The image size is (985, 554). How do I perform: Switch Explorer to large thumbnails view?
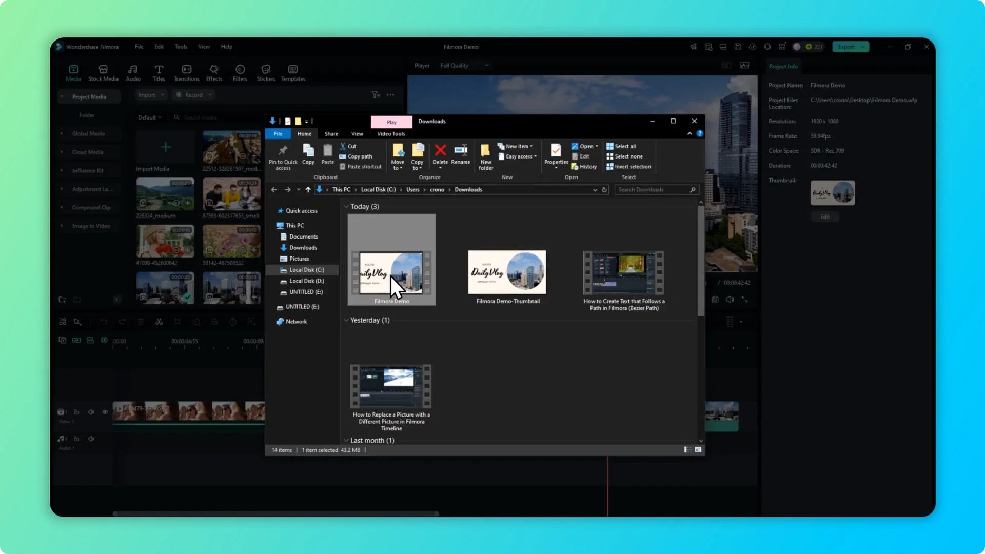click(x=698, y=450)
